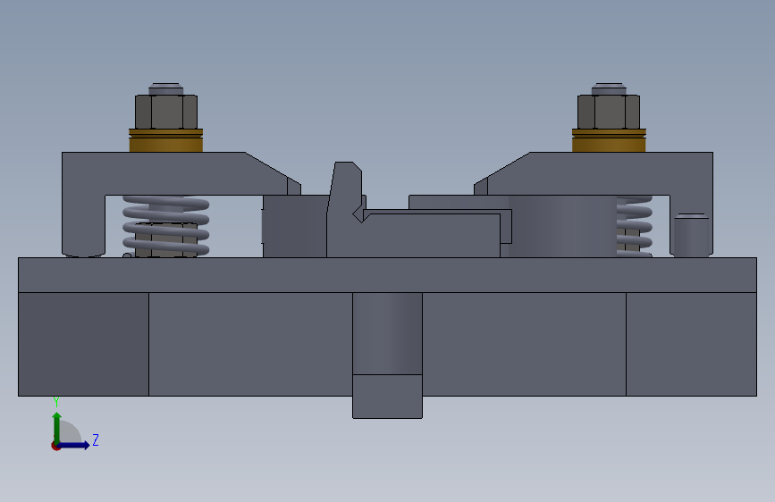Click the right clamp arm body
This screenshot has width=775, height=502.
click(601, 173)
